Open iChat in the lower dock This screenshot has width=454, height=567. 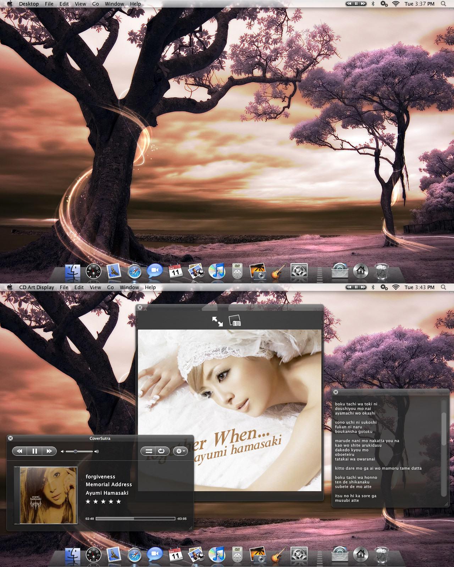pos(155,555)
